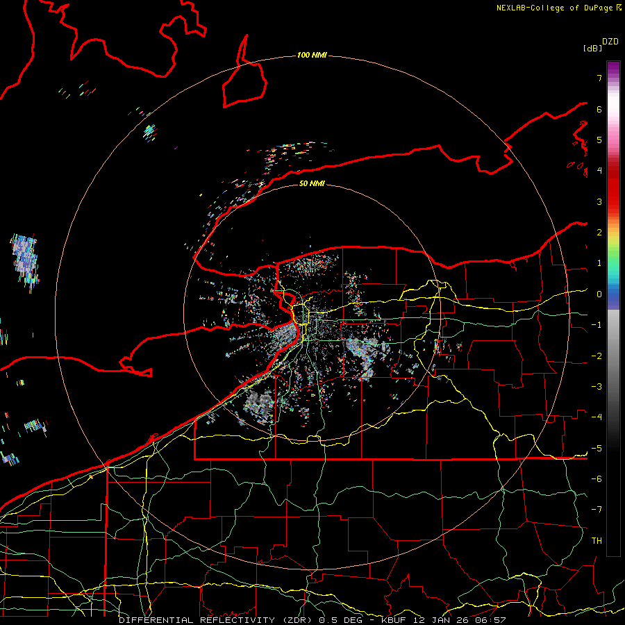Click the 1 value on color scale
625x625 pixels.
pos(599,263)
